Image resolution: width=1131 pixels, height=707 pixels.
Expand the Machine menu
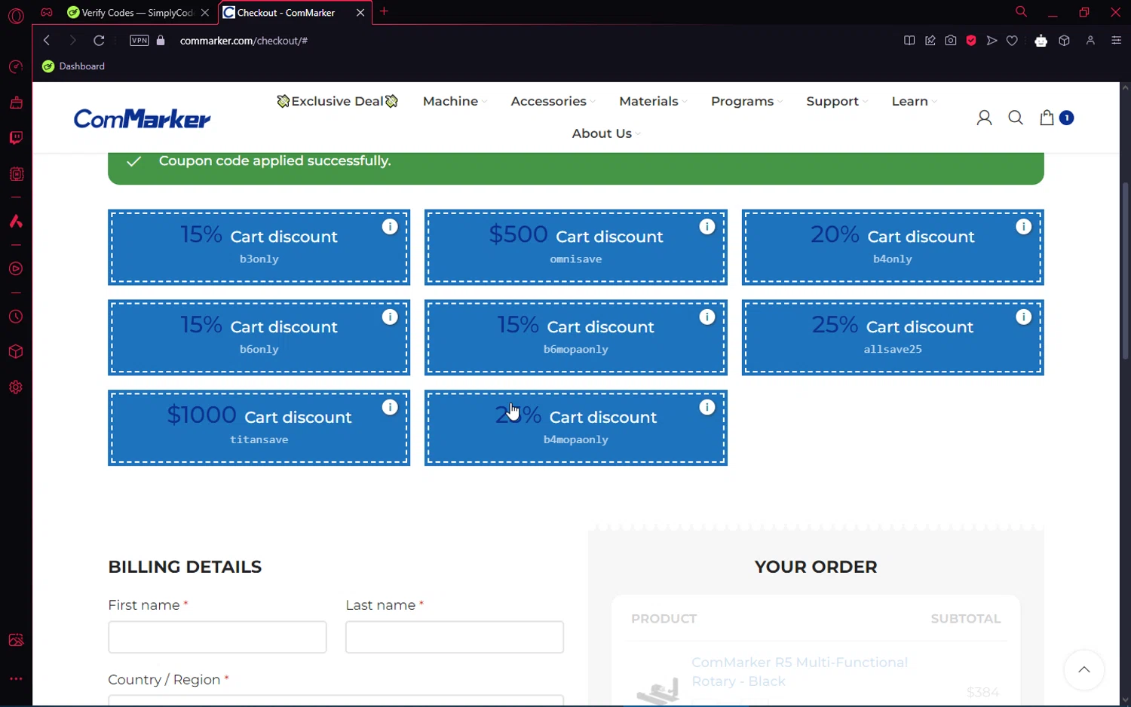coord(455,101)
